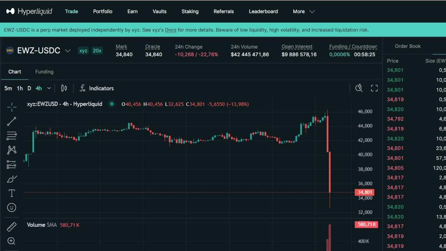Open xyz's Docs link

pyautogui.click(x=171, y=30)
